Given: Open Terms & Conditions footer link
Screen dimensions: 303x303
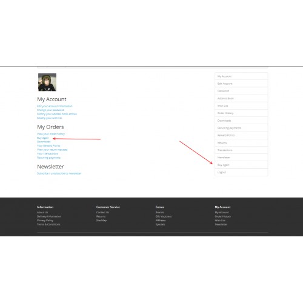Looking at the screenshot, I should (48, 224).
